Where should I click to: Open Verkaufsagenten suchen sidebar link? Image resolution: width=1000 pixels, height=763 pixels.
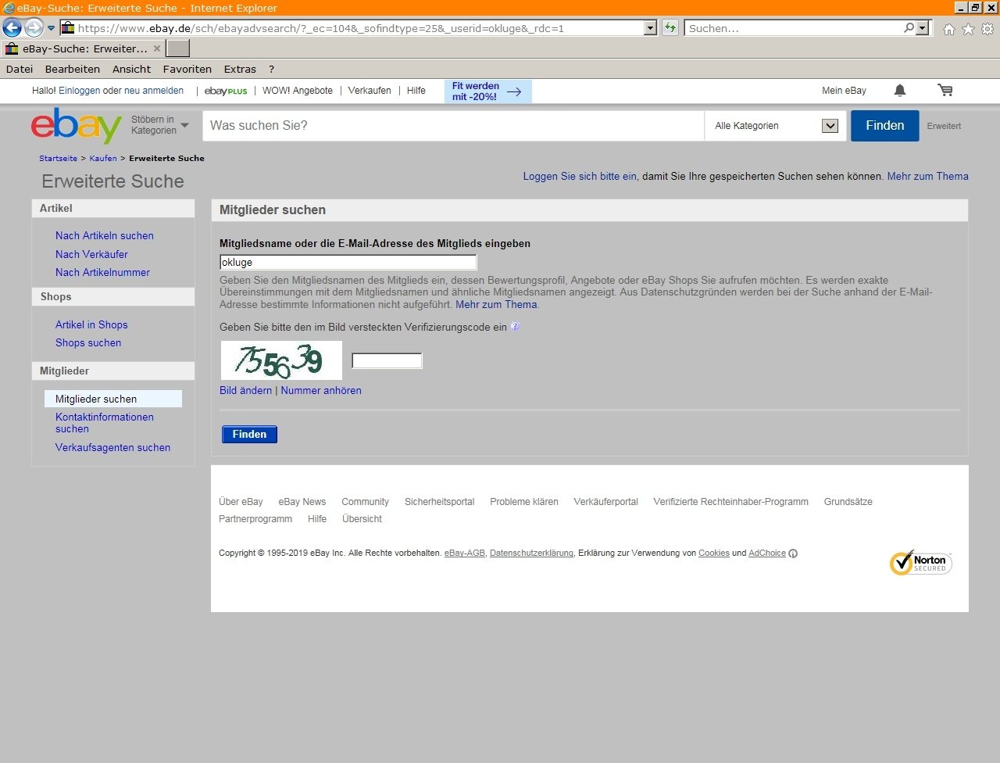[112, 448]
